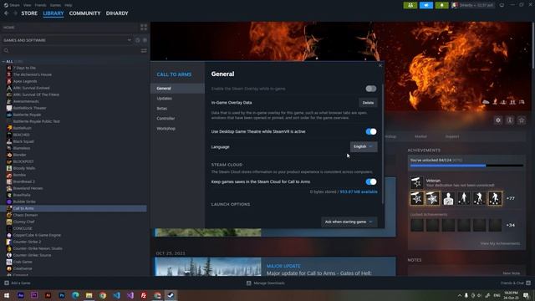Click the Add a Game plus icon

pos(7,283)
